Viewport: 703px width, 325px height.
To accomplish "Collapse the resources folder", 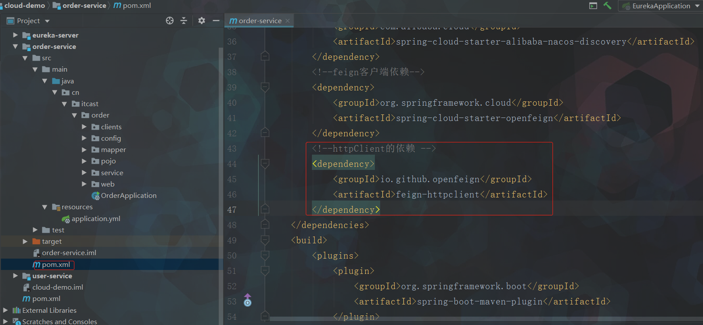I will click(x=45, y=207).
